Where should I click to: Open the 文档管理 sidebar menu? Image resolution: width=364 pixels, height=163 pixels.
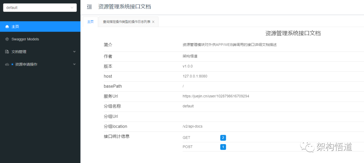tap(40, 52)
